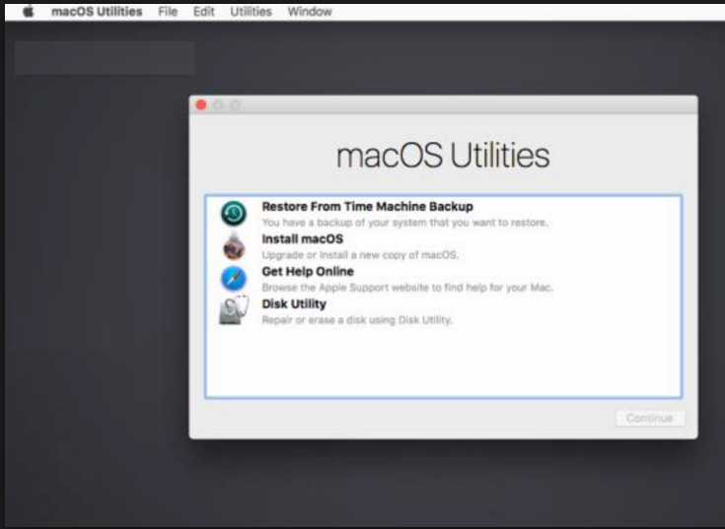Click 'Upgrade or install a new copy' description

(x=360, y=255)
